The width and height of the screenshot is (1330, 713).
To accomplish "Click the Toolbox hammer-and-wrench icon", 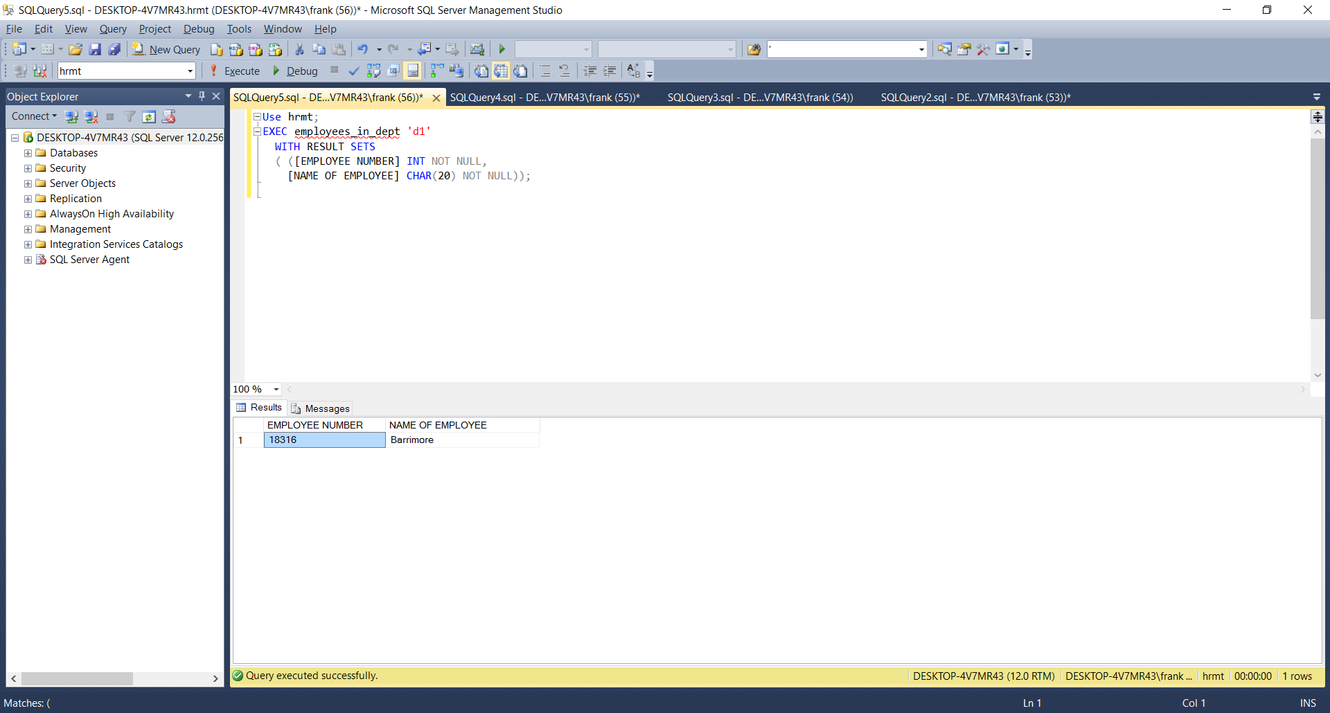I will [983, 49].
